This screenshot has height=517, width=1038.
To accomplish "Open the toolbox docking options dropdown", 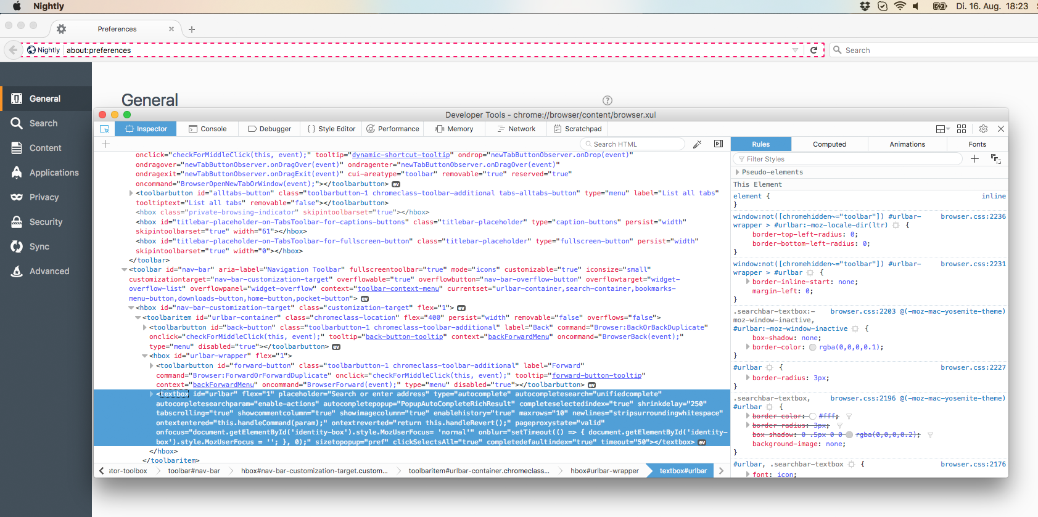I will [942, 129].
